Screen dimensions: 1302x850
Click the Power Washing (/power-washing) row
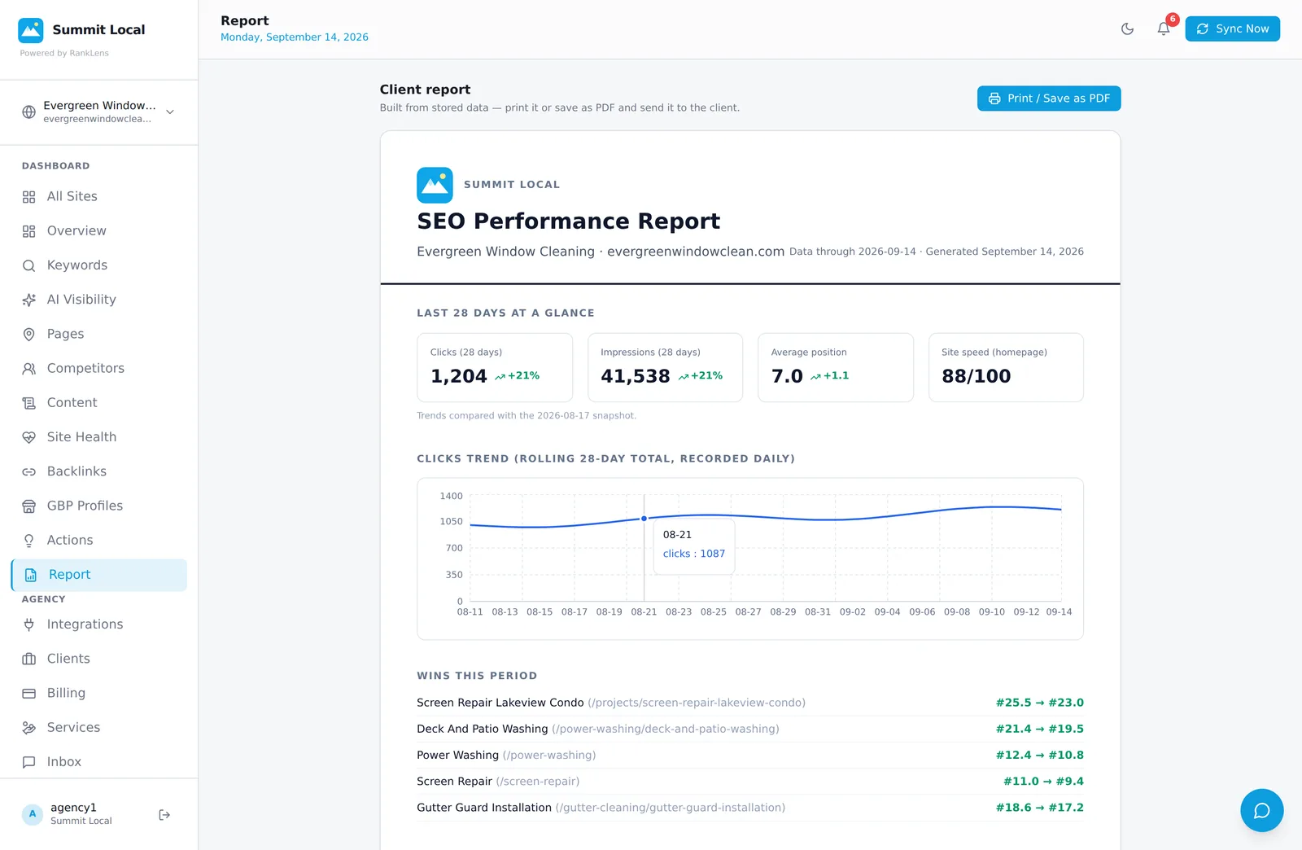tap(750, 755)
